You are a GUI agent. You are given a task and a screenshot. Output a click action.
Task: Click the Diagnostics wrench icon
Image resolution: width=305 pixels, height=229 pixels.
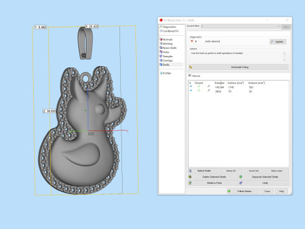[161, 27]
